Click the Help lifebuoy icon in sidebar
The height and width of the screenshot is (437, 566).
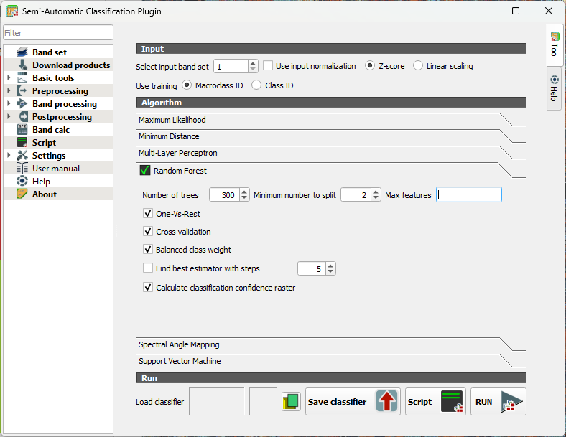click(22, 182)
